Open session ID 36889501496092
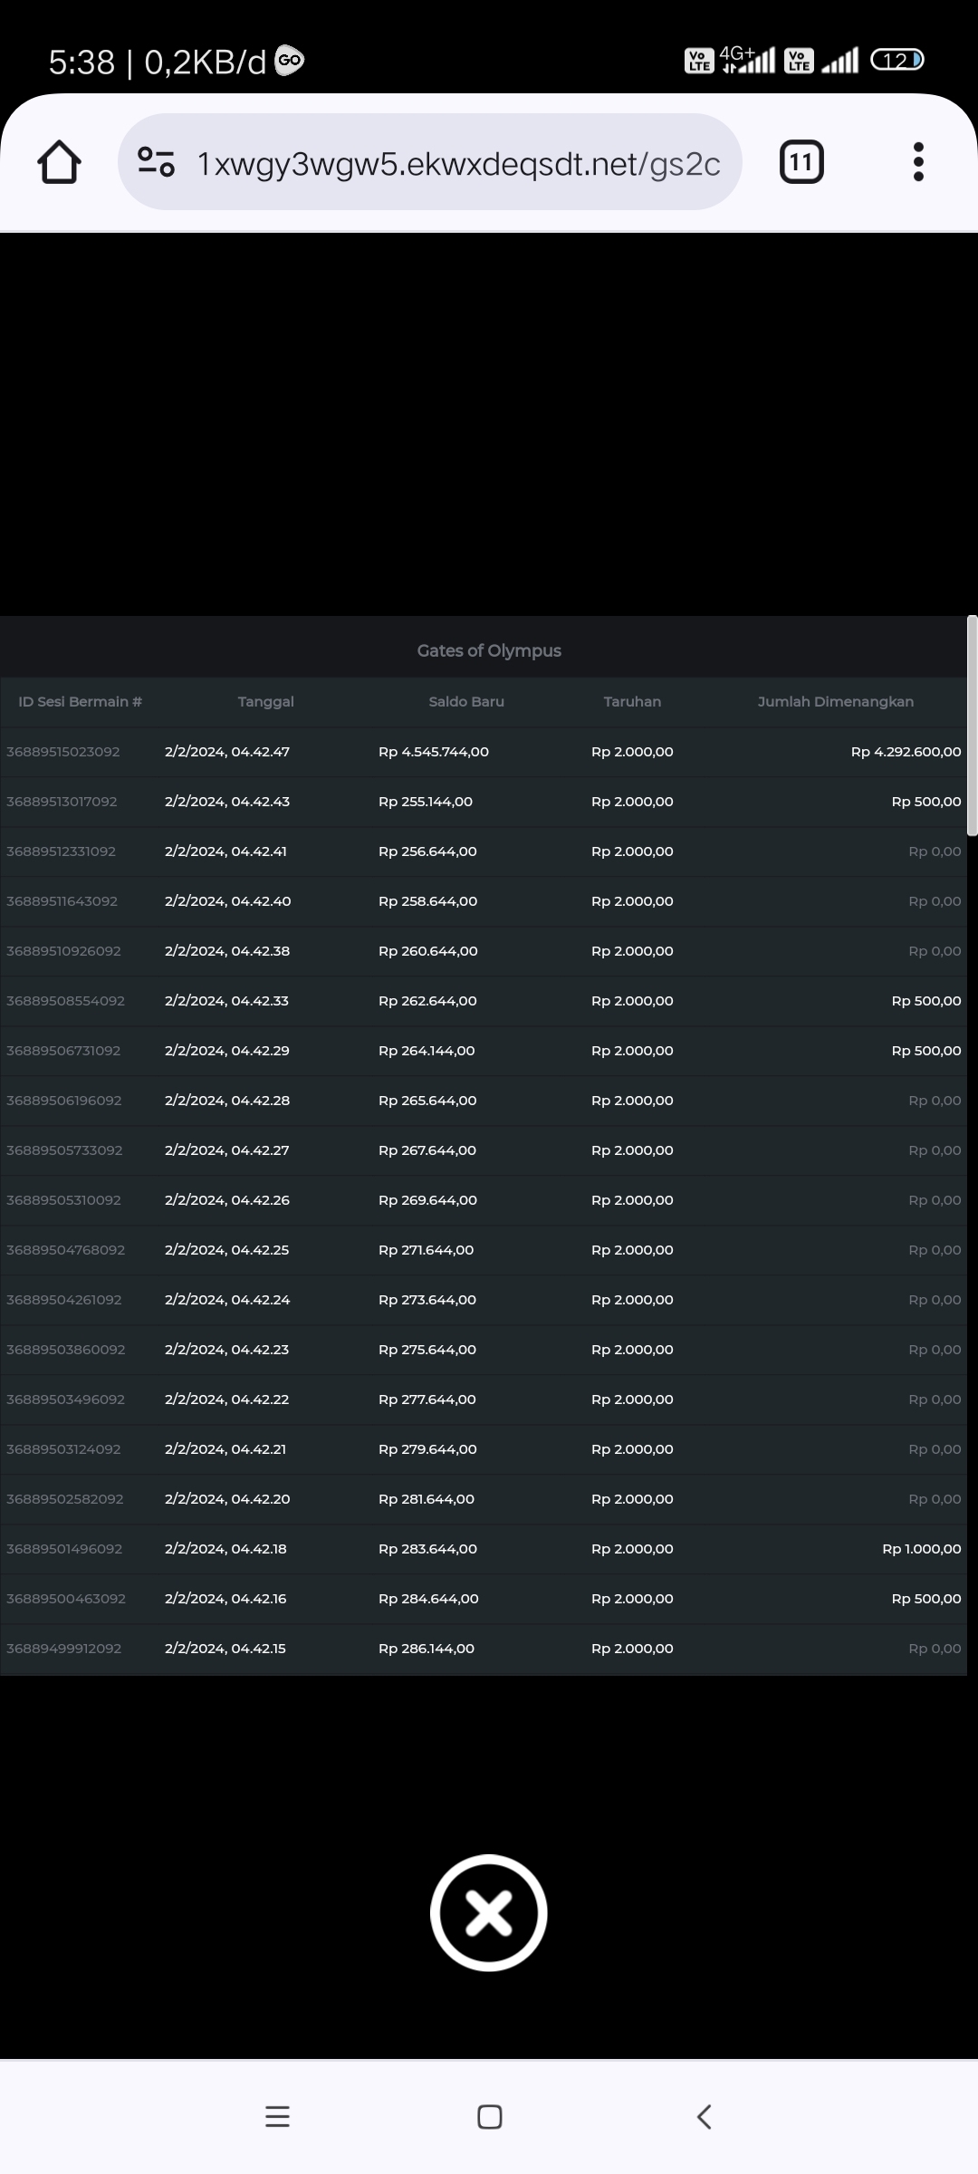This screenshot has height=2174, width=978. [64, 1549]
